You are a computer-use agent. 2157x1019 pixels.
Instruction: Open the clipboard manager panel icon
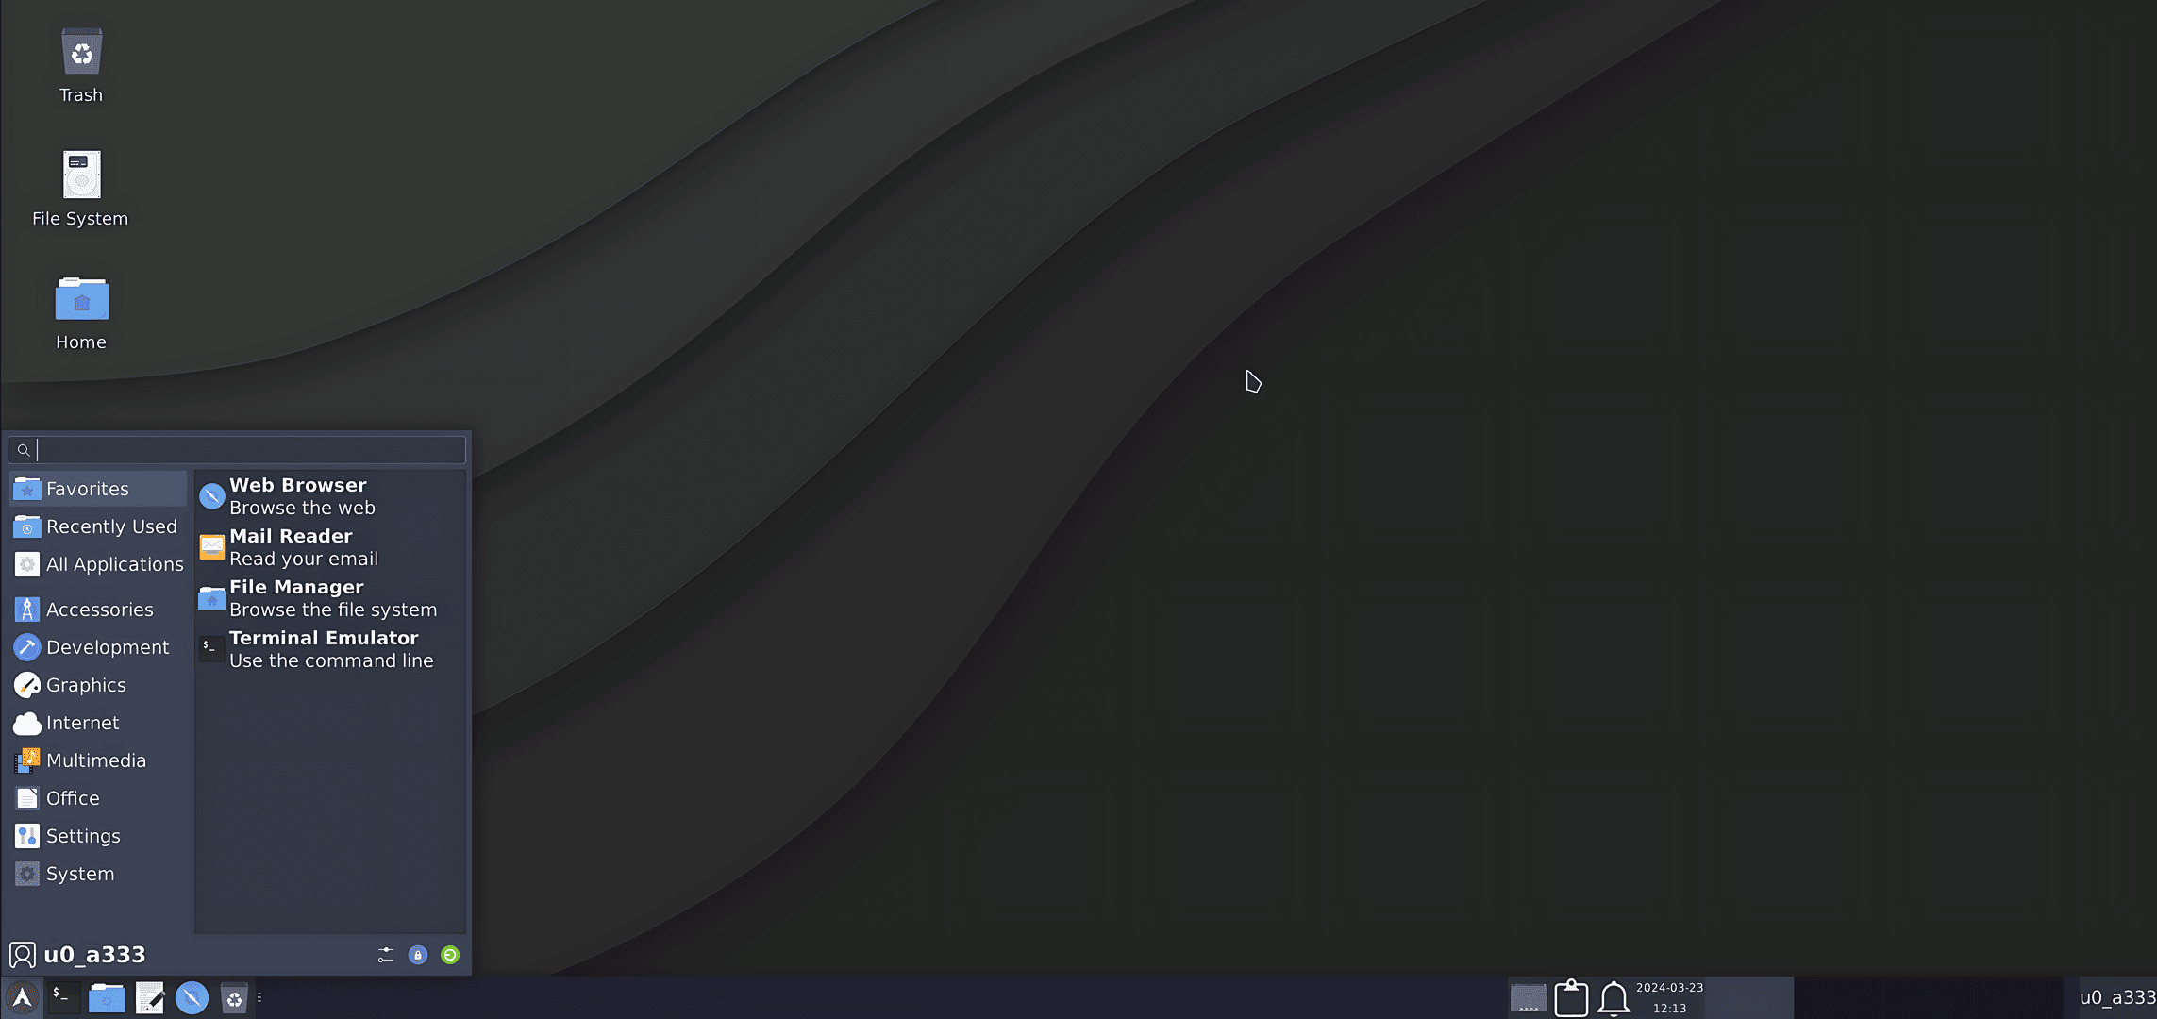pos(1571,997)
